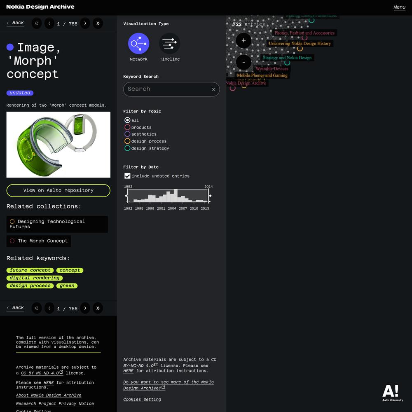412x412 pixels.
Task: Go to previous entry in top pager
Action: point(49,23)
